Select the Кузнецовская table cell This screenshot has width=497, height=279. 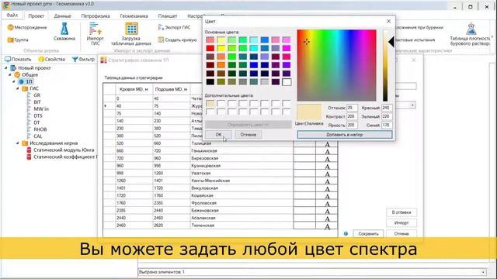(242, 166)
